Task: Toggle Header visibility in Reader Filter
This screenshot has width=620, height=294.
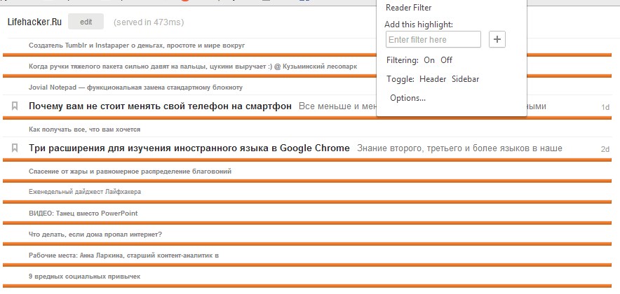Action: [x=433, y=79]
